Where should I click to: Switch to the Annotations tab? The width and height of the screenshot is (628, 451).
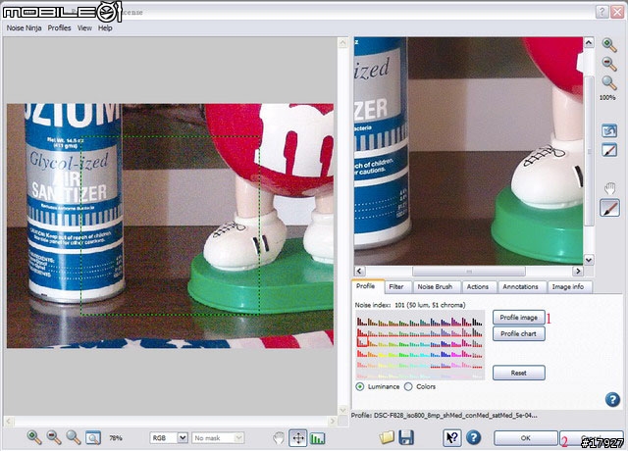[x=520, y=287]
